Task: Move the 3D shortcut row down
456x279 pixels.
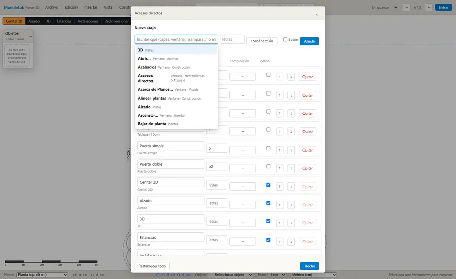Action: click(291, 223)
